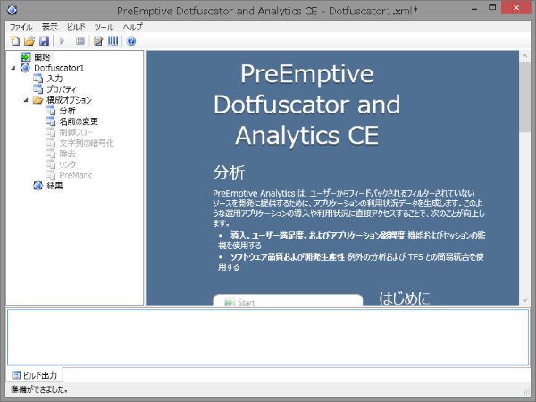Viewport: 536px width, 402px height.
Task: Click the Dotfuscator1 project gear icon
Action: coord(25,68)
